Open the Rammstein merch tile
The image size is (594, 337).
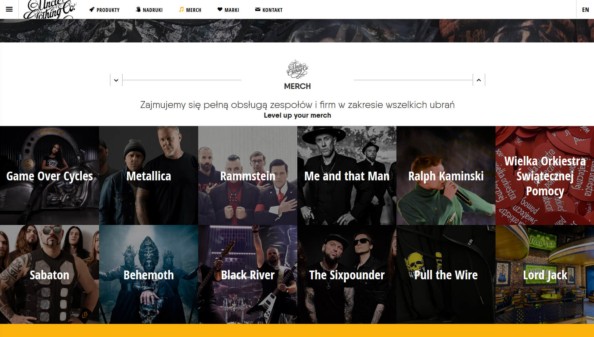(248, 175)
